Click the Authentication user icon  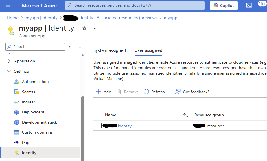17,82
